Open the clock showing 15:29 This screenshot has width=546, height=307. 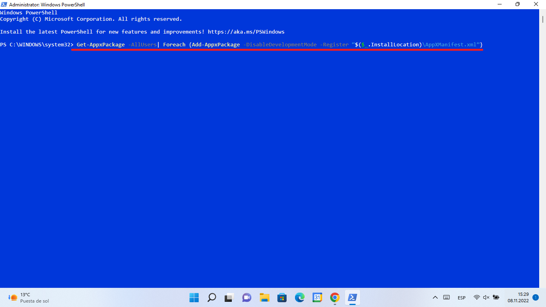pos(518,297)
